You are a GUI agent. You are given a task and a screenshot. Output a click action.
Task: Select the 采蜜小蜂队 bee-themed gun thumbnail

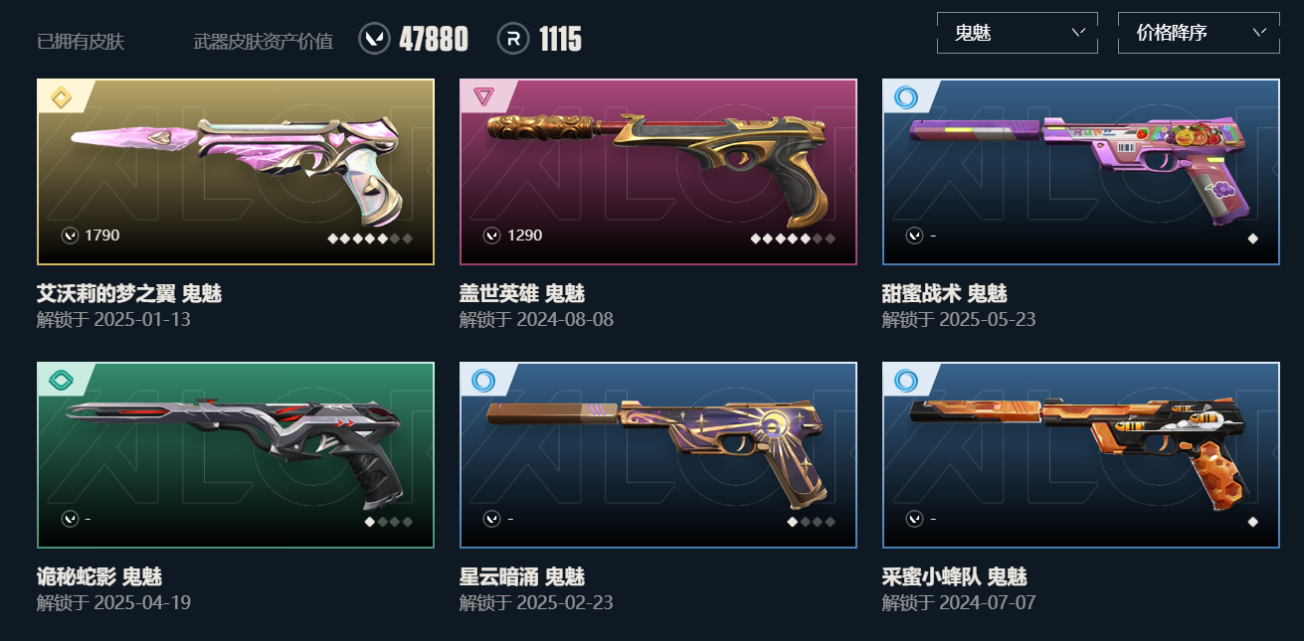pos(1081,455)
